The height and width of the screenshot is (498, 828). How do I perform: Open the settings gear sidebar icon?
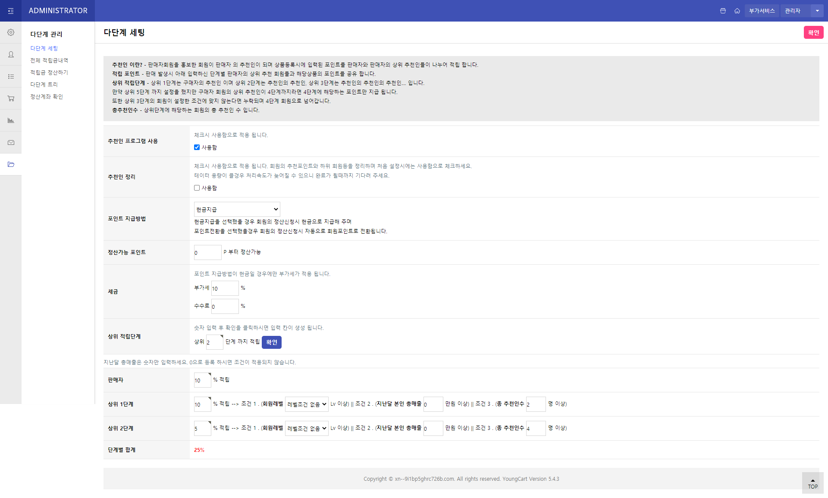pyautogui.click(x=11, y=32)
